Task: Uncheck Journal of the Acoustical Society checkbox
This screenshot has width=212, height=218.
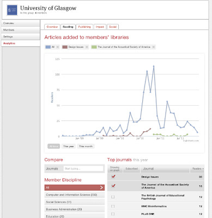Action: pos(113,186)
